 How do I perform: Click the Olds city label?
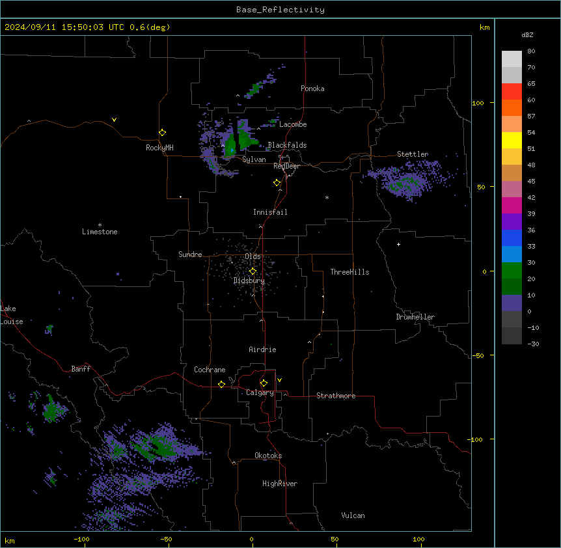coord(253,256)
